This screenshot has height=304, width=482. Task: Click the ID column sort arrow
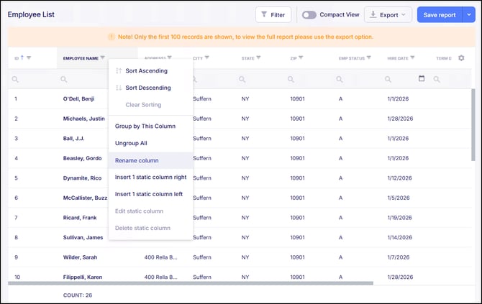point(22,57)
